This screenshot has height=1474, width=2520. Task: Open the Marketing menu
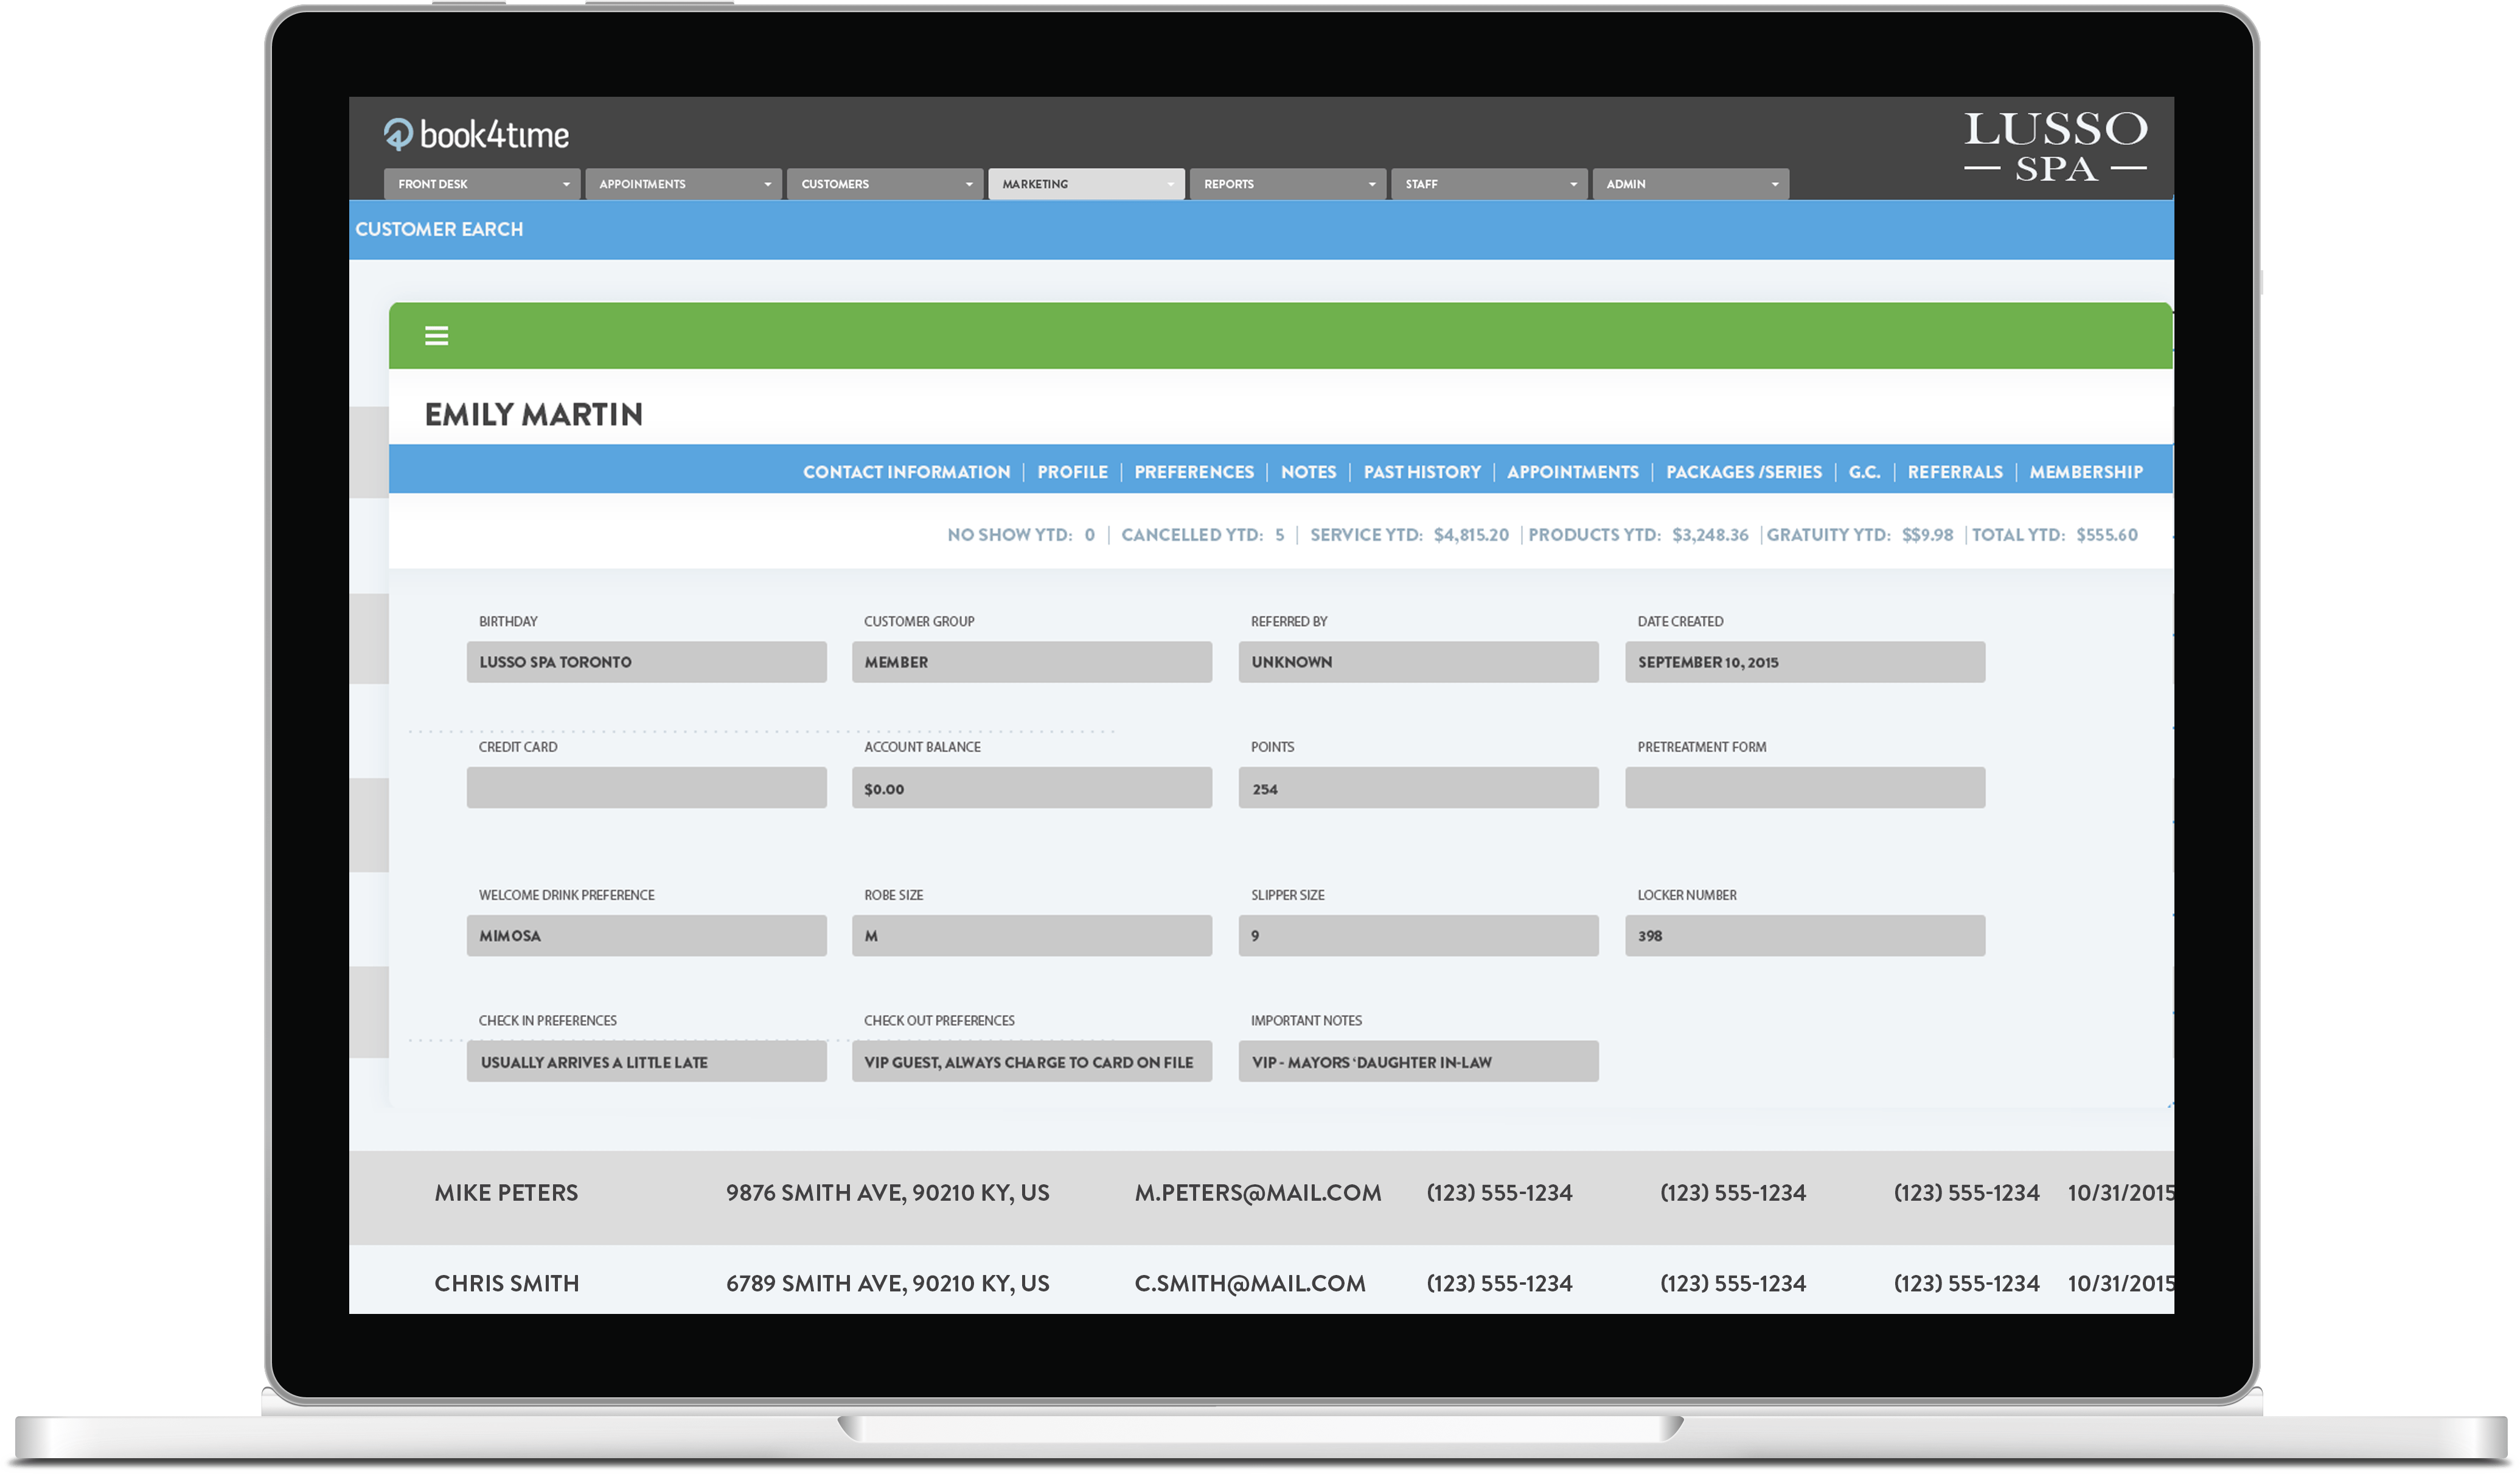[x=1086, y=184]
